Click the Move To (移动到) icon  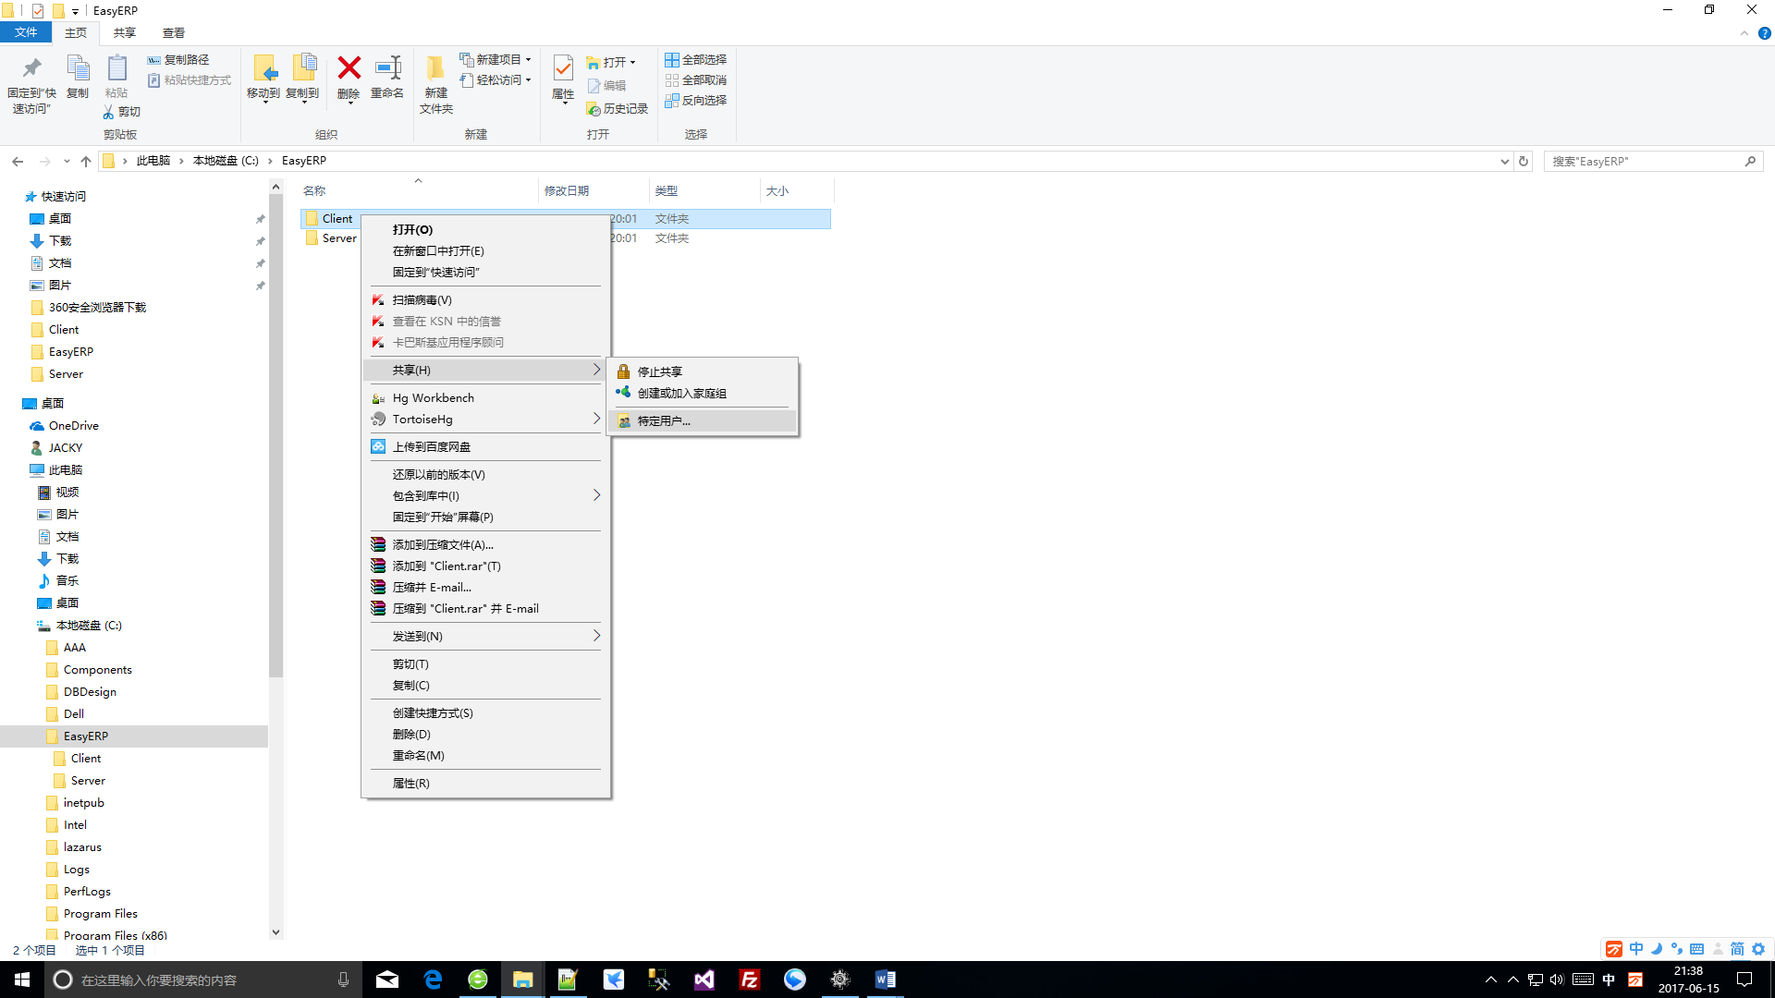click(x=263, y=68)
